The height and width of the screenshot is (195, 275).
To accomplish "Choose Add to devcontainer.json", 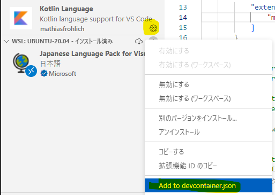I will 209,185.
